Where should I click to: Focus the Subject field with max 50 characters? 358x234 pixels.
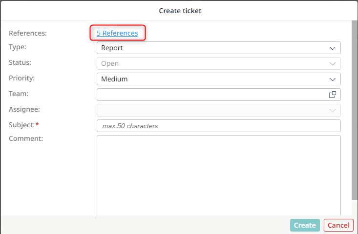(219, 126)
